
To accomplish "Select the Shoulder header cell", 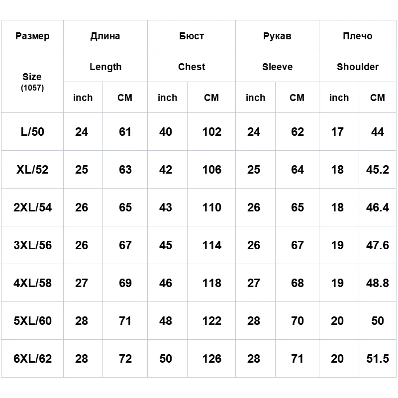I will pyautogui.click(x=358, y=67).
